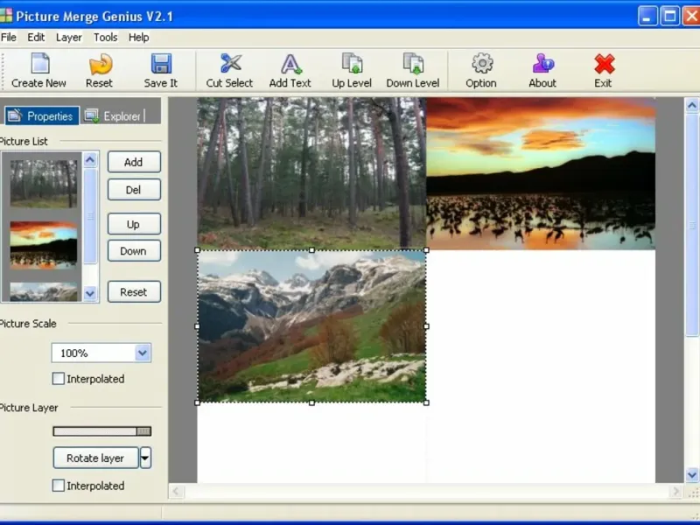The height and width of the screenshot is (525, 700).
Task: Click the canvas vertical scroll up arrow
Action: coord(692,105)
